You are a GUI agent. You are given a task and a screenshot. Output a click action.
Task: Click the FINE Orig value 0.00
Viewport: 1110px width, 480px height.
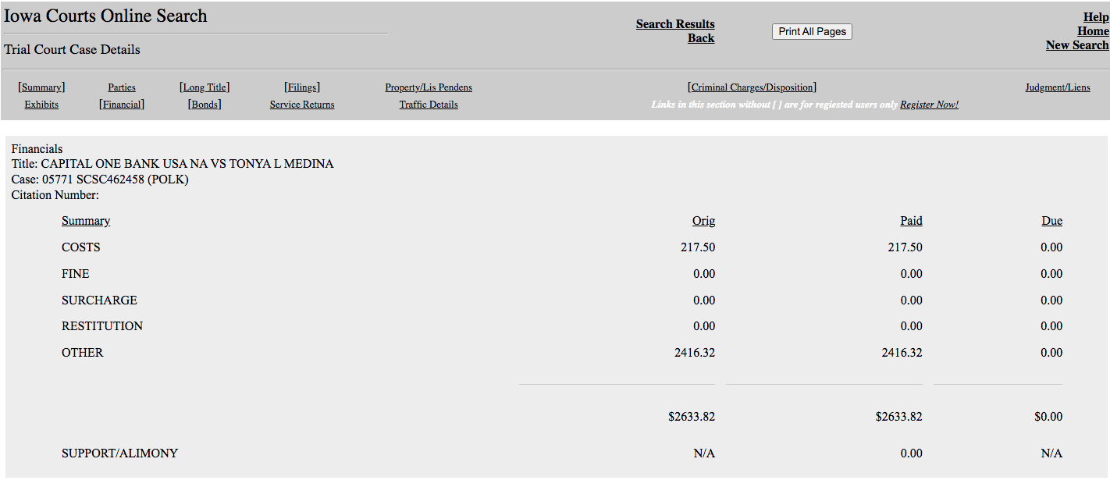tap(704, 274)
